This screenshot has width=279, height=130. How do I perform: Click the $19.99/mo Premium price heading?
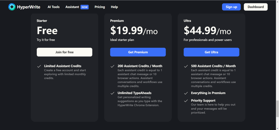pos(134,31)
